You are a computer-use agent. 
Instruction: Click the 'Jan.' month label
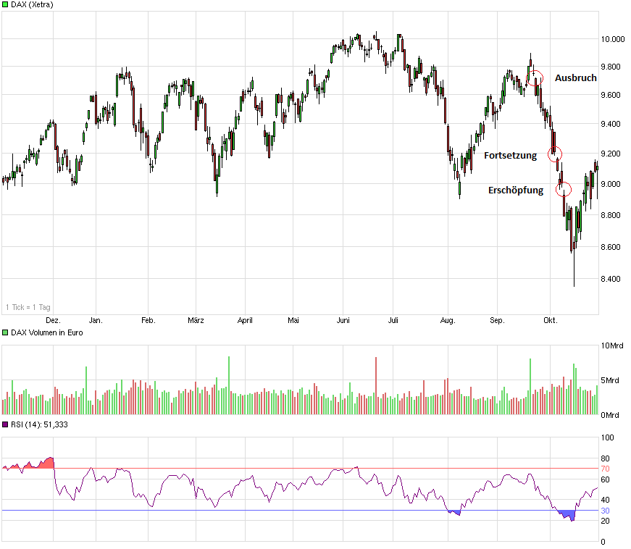tap(96, 321)
